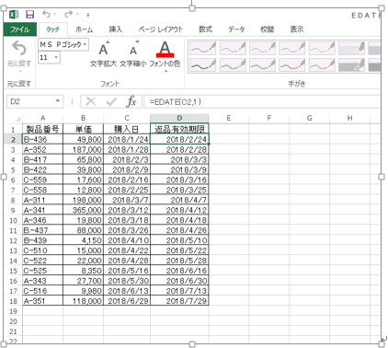Increase font size with 文字拡大

[x=103, y=54]
